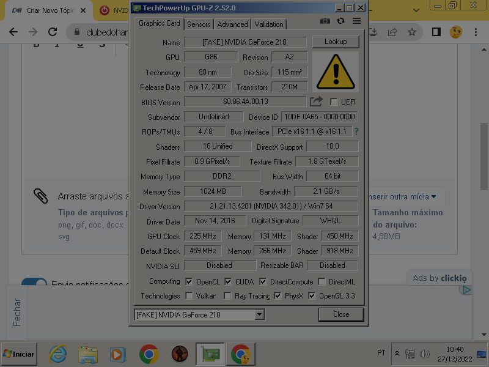Viewport: 489px width, 367px height.
Task: Open the Chrome tab search chevron
Action: coord(416,10)
